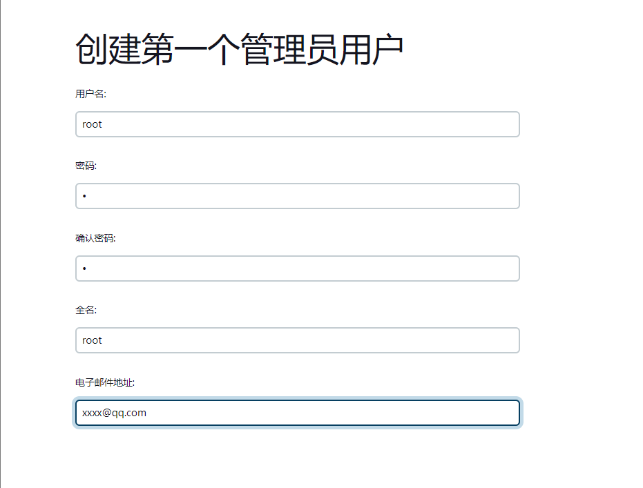
Task: Click the blank area below email field
Action: 297,459
